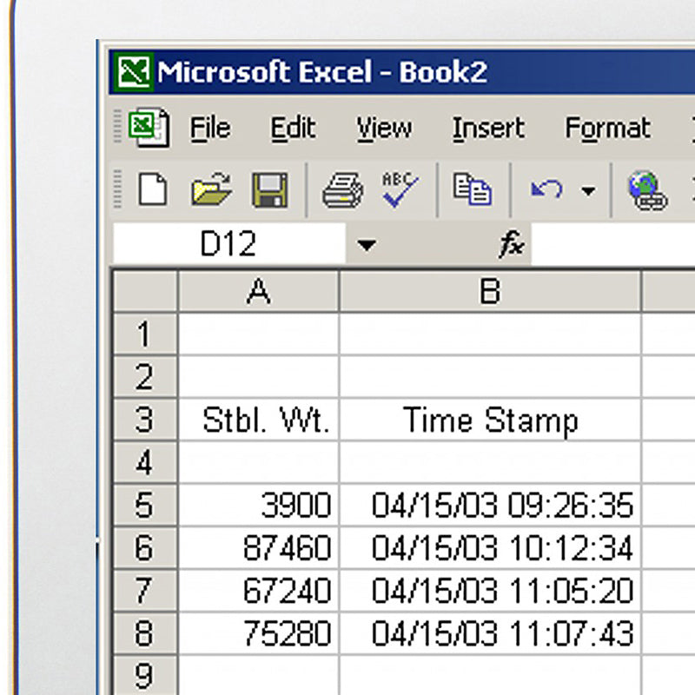Open the Format menu
Screen dimensions: 695x695
[607, 129]
